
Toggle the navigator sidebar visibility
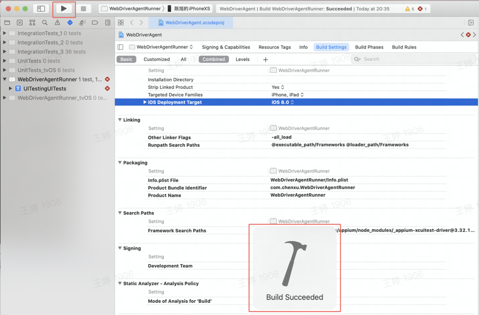[x=41, y=9]
